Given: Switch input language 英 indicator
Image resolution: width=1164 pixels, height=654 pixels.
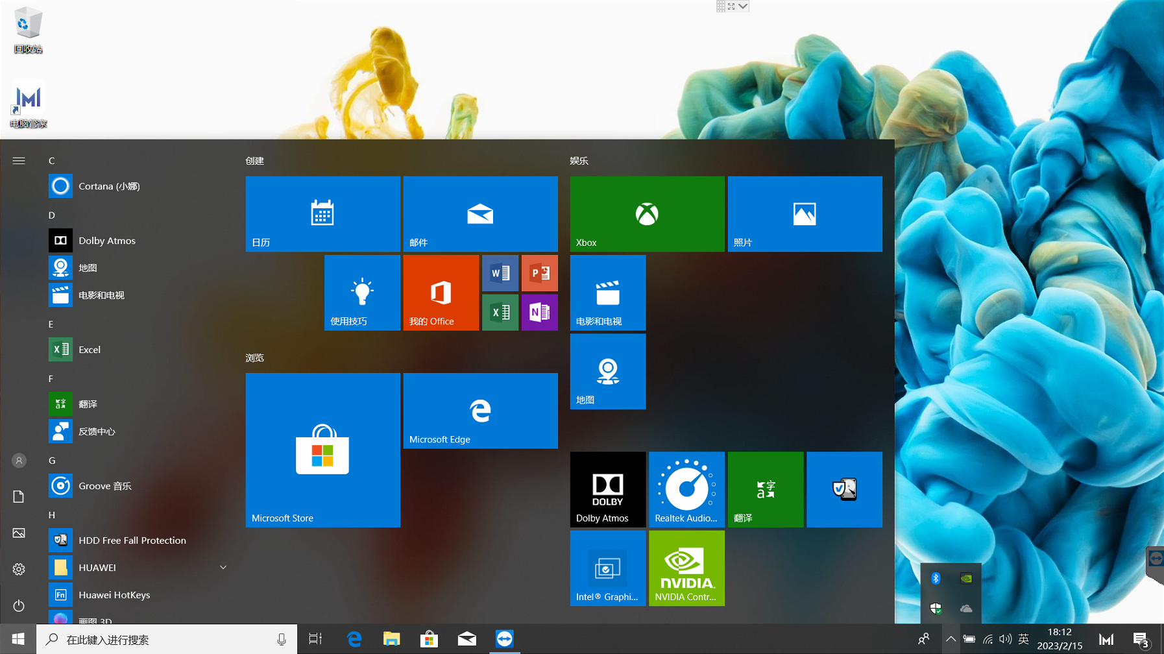Looking at the screenshot, I should (1024, 639).
